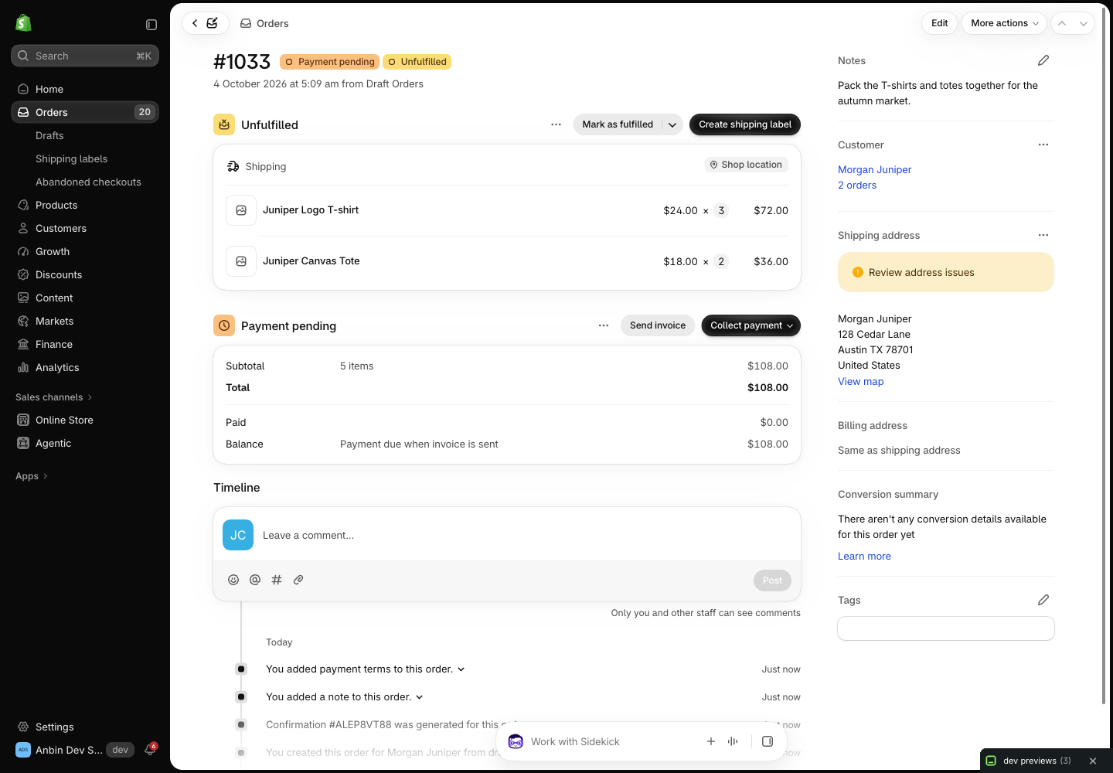
Task: Open the More actions dropdown
Action: (x=1004, y=23)
